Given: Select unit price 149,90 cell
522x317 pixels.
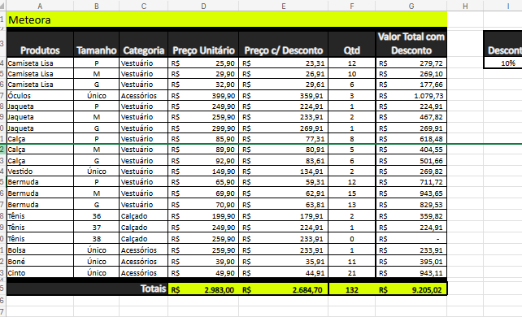Looking at the screenshot, I should point(203,172).
